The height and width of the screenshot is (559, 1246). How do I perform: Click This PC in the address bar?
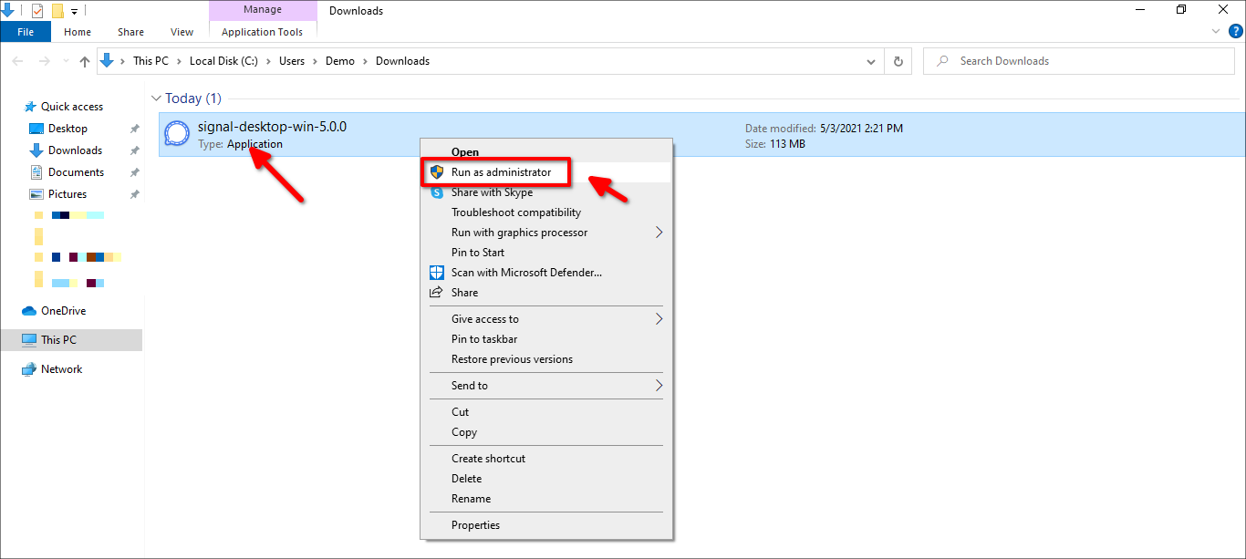click(x=151, y=61)
